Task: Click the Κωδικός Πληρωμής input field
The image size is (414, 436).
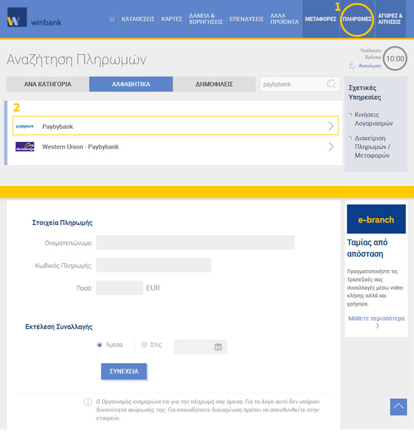Action: 153,265
